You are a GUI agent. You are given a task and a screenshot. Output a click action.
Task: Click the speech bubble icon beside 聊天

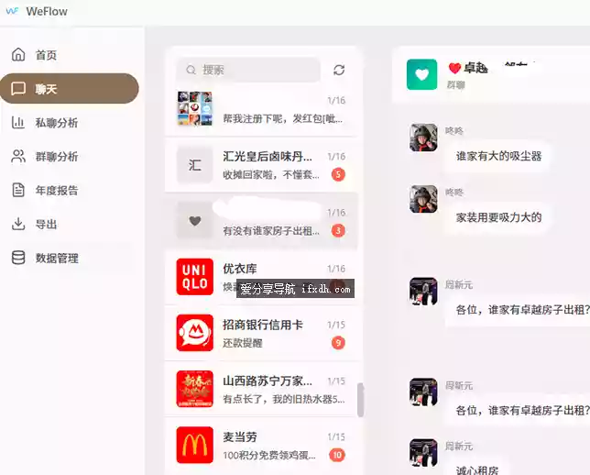pos(18,89)
